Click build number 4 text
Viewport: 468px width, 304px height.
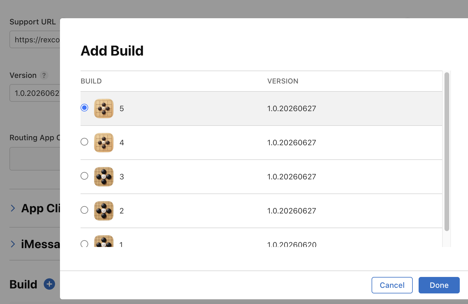[122, 143]
